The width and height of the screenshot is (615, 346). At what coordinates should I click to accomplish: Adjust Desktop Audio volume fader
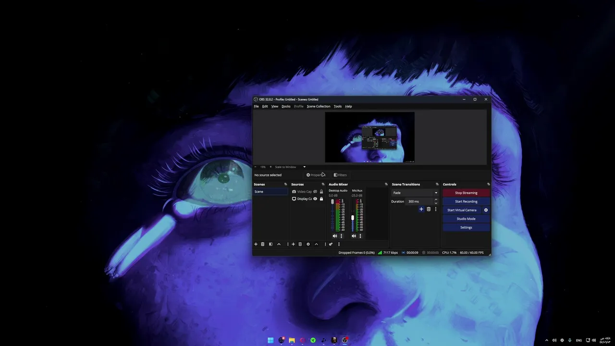[332, 202]
